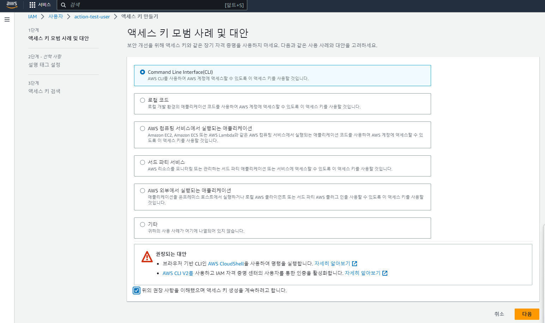Select the 기타 radio option
The width and height of the screenshot is (545, 323).
click(x=143, y=225)
